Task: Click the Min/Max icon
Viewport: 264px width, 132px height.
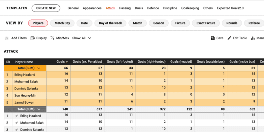Action: pos(52,38)
